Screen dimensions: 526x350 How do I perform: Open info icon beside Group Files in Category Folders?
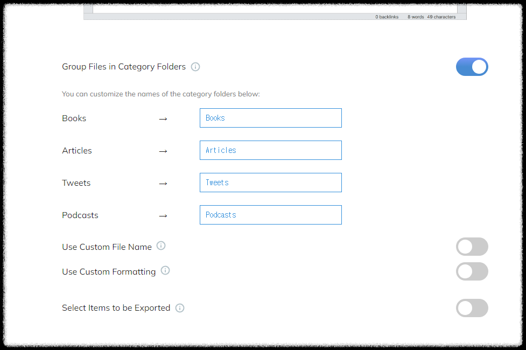[x=195, y=67]
